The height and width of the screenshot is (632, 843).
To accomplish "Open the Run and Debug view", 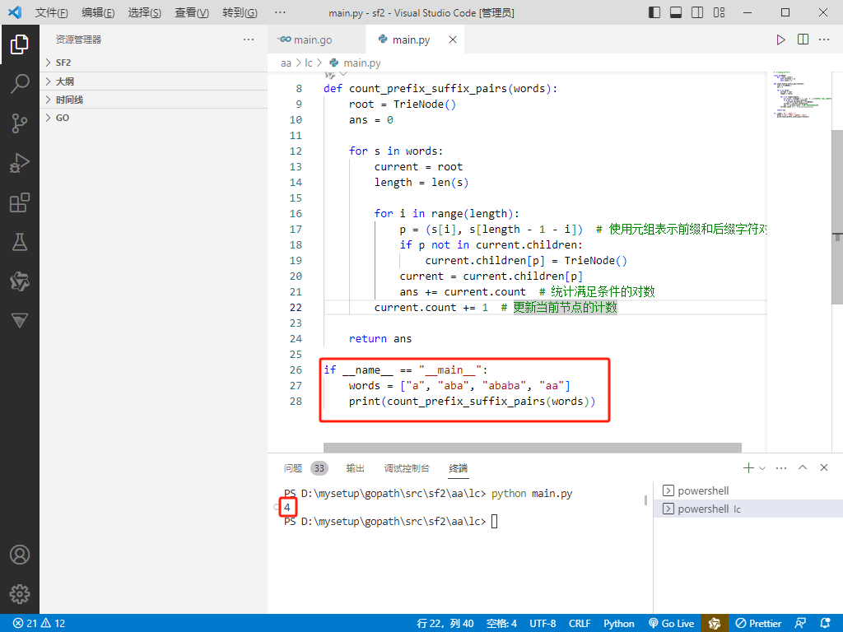I will (20, 163).
